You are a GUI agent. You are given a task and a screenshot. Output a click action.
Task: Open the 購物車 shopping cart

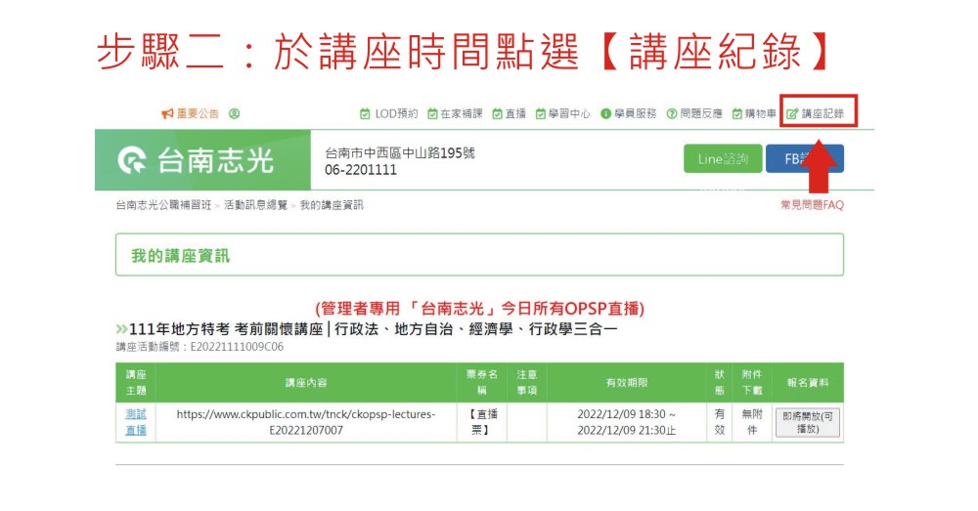(754, 114)
